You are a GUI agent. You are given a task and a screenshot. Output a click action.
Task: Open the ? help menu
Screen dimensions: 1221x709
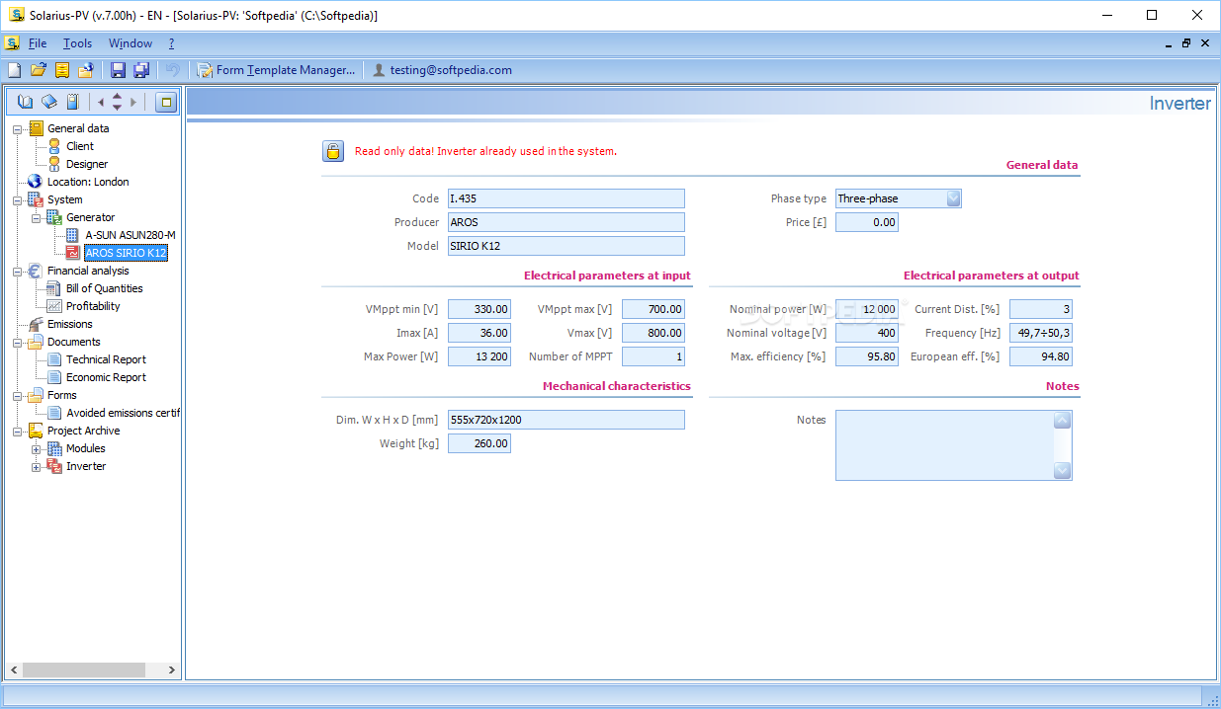pyautogui.click(x=171, y=43)
